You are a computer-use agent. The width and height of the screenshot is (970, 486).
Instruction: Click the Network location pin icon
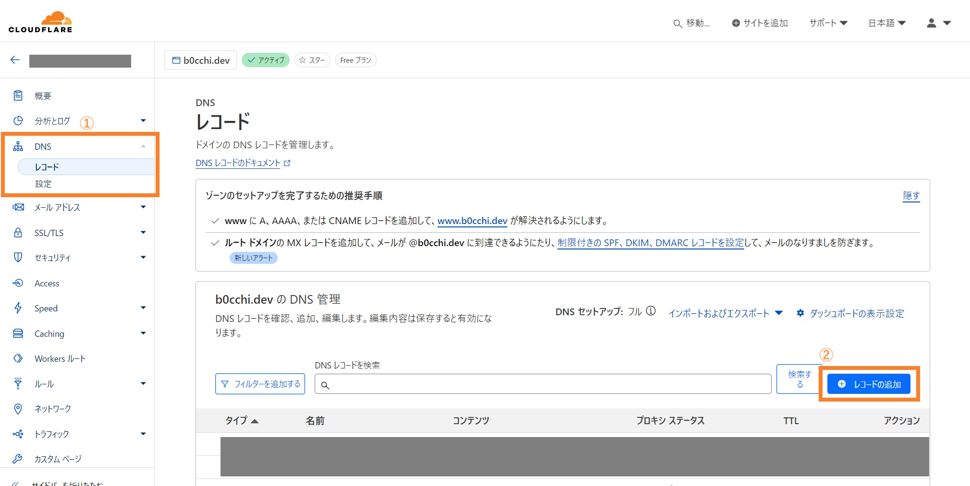(18, 409)
